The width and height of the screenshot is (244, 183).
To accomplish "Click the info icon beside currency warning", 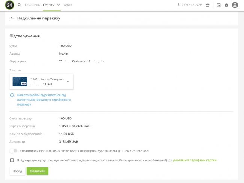I will tap(12, 95).
